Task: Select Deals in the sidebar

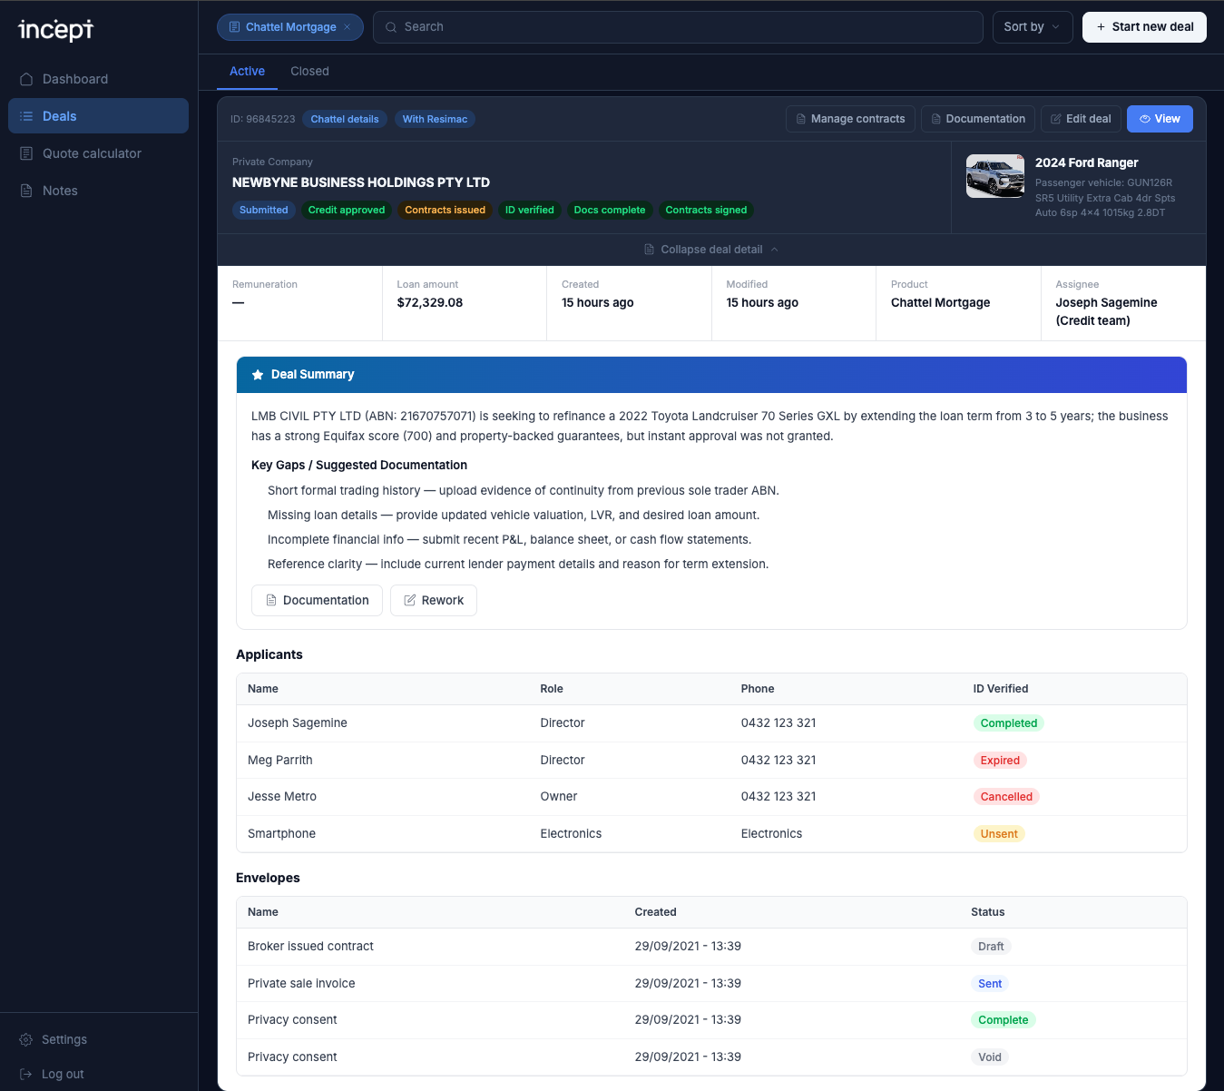Action: coord(98,116)
